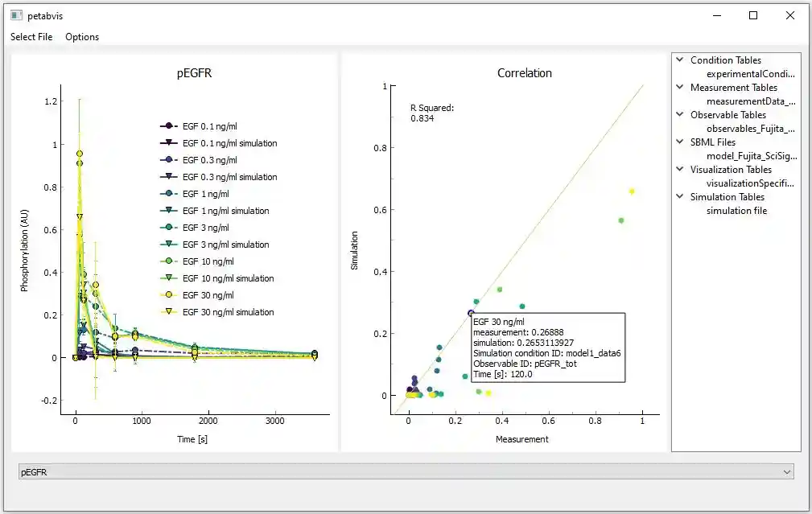Collapse the SBML Files tree node

tap(680, 142)
